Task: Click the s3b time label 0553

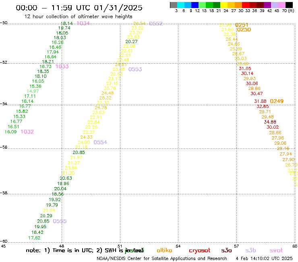Action: (x=135, y=69)
